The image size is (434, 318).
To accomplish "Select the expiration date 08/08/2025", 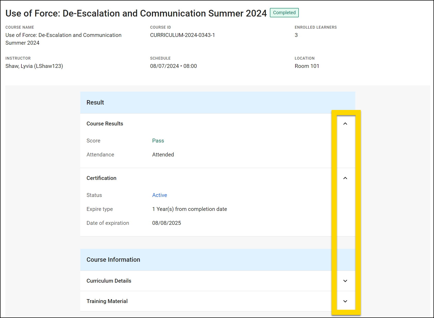I will tap(167, 223).
